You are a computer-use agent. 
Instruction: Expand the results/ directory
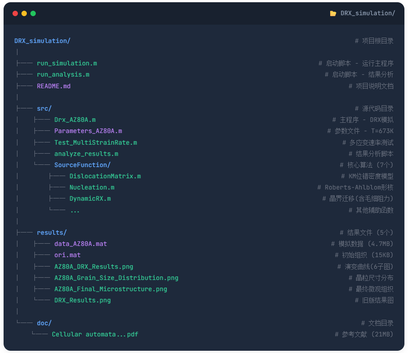pyautogui.click(x=51, y=232)
